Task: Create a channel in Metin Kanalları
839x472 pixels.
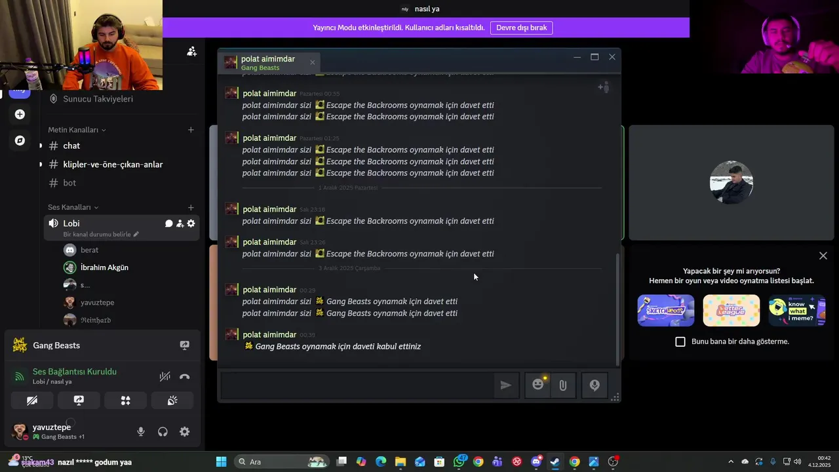Action: pyautogui.click(x=191, y=130)
